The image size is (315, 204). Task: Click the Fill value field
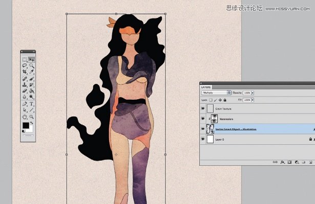point(247,100)
